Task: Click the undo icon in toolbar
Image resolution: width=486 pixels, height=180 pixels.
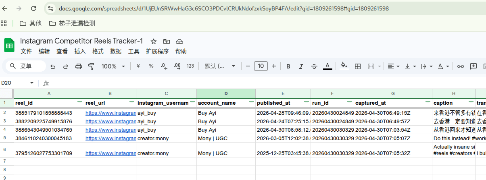Action: [x=53, y=66]
